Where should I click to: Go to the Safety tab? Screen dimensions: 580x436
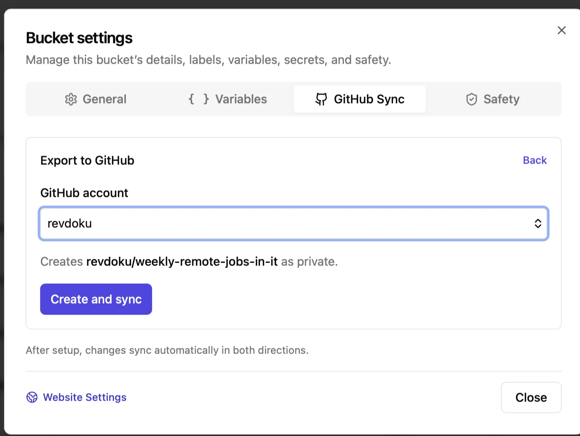tap(492, 99)
